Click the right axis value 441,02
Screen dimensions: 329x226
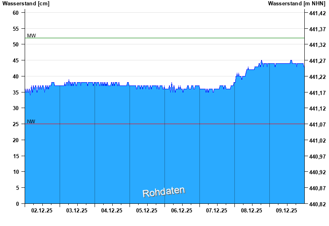317,141
